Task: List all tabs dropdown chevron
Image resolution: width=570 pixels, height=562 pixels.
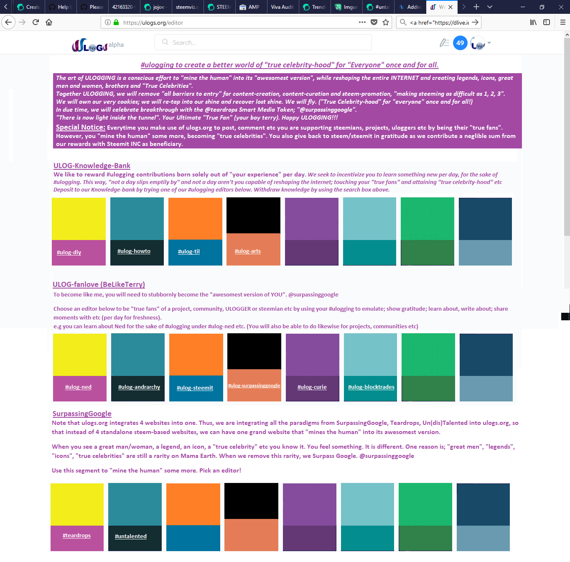Action: 490,7
